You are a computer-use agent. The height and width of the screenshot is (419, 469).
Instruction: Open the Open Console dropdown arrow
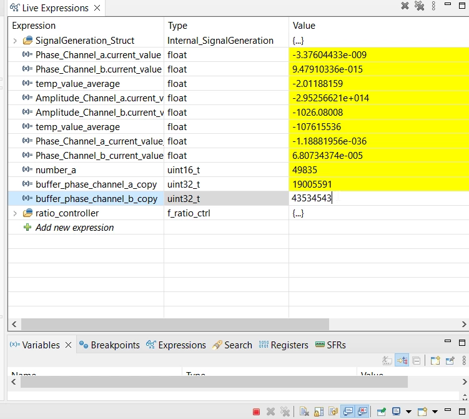(x=435, y=412)
